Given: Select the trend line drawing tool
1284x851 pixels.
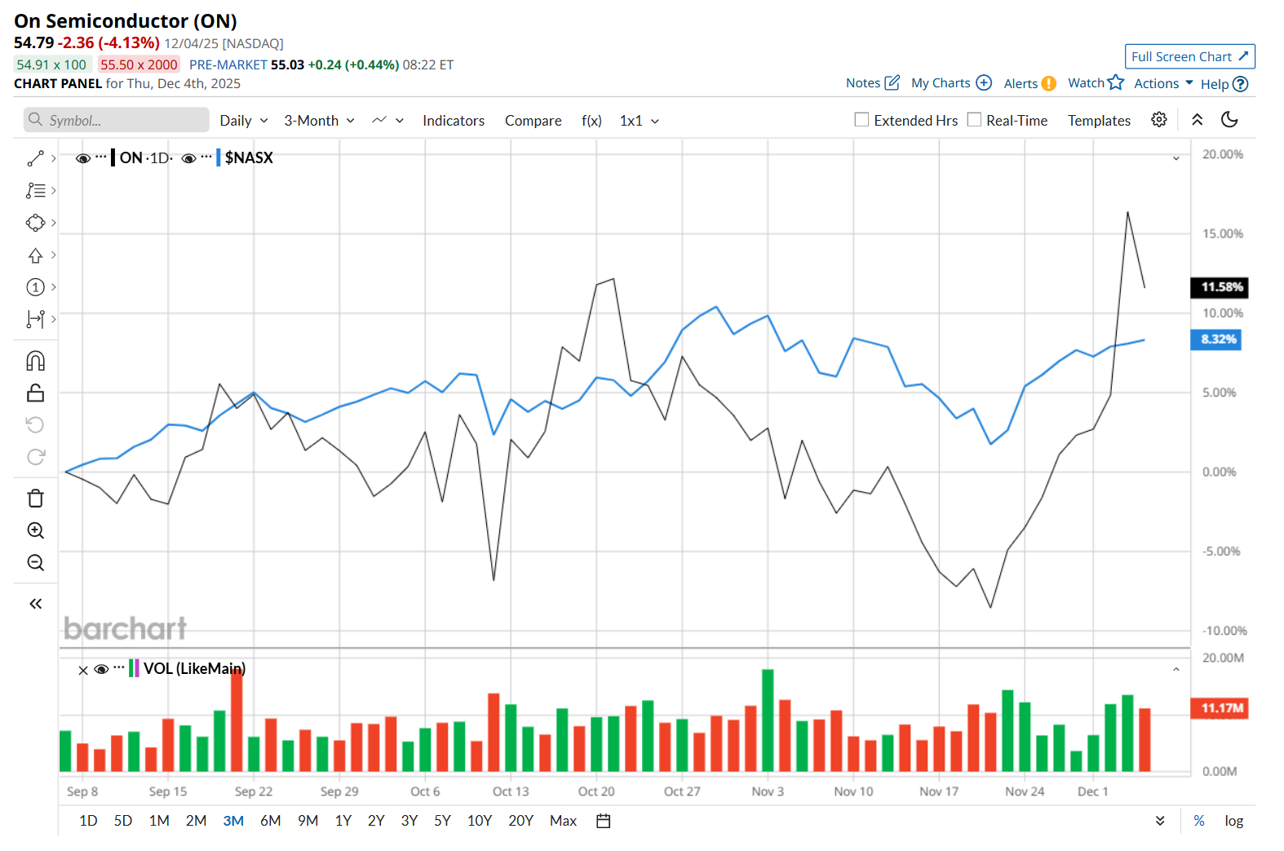Looking at the screenshot, I should [x=35, y=158].
